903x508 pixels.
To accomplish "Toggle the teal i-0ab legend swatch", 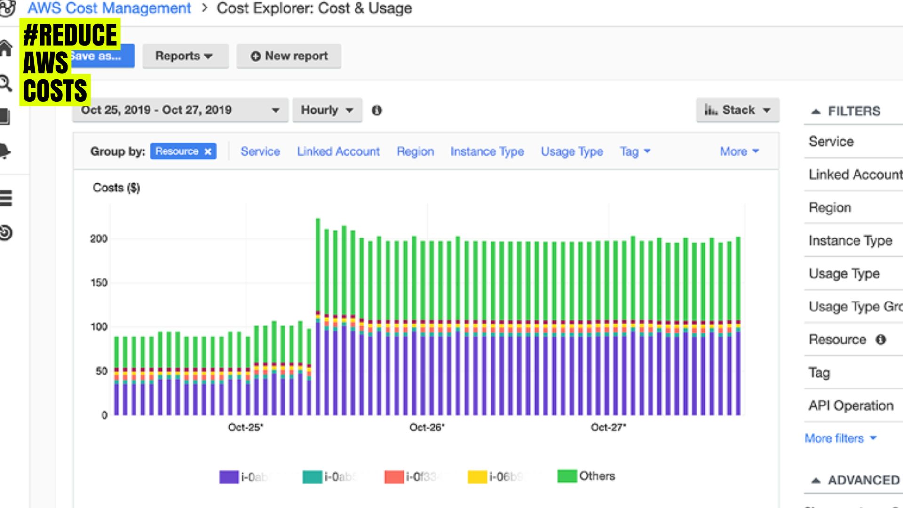I will 312,477.
